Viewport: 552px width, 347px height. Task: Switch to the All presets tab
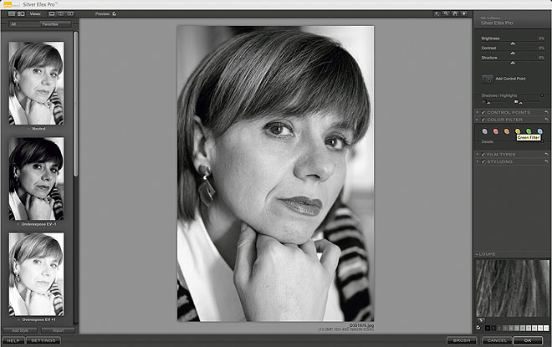(x=14, y=24)
